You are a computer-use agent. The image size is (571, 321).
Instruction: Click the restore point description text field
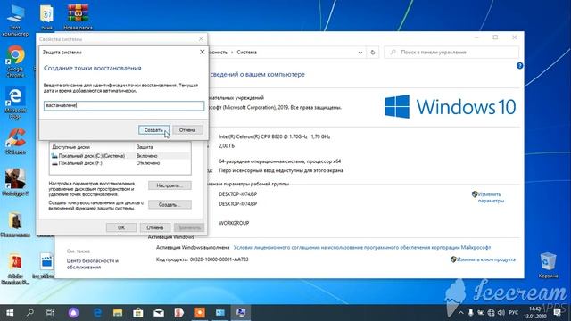tap(124, 105)
